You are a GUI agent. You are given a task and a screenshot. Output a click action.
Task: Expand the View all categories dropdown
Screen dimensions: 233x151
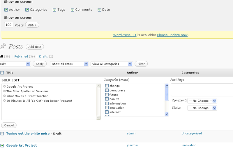coord(112,64)
